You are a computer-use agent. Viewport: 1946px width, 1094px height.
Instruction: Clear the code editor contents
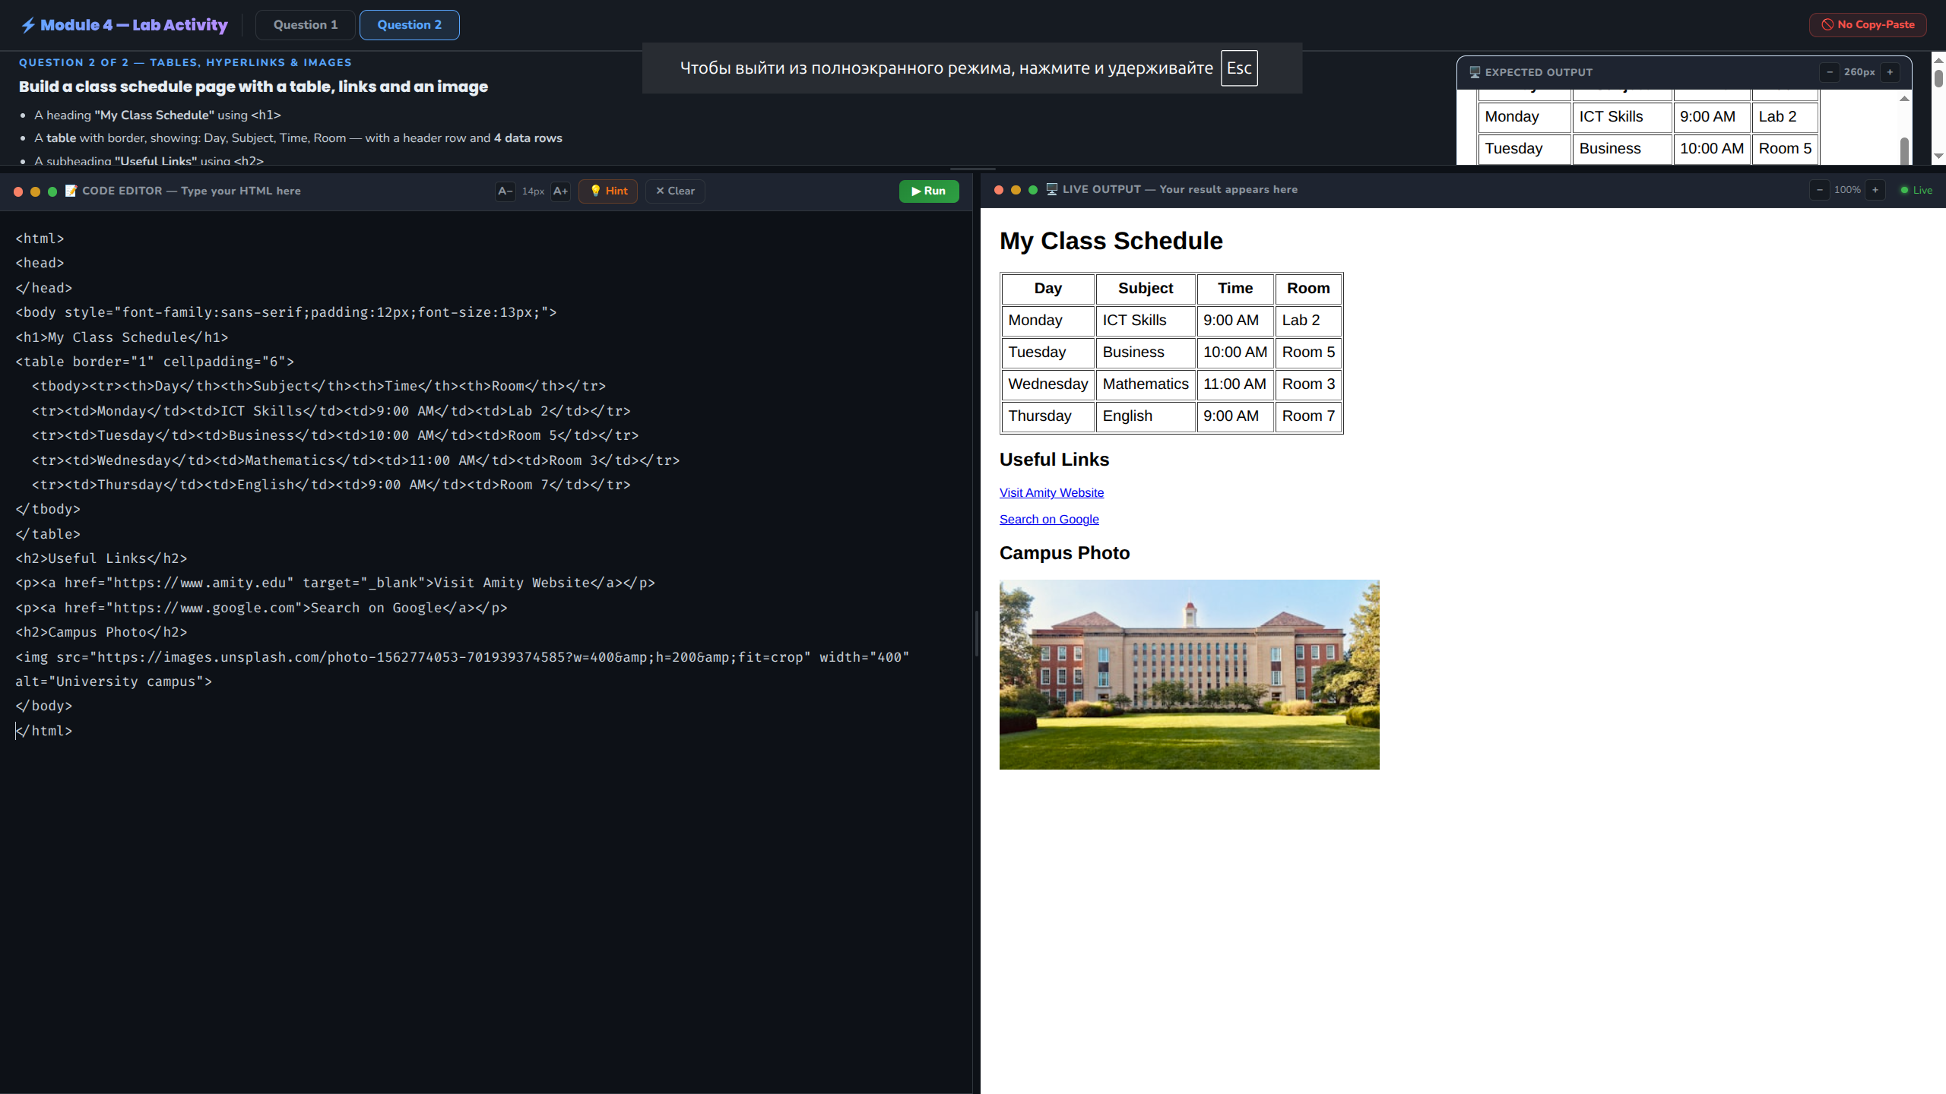(x=675, y=191)
